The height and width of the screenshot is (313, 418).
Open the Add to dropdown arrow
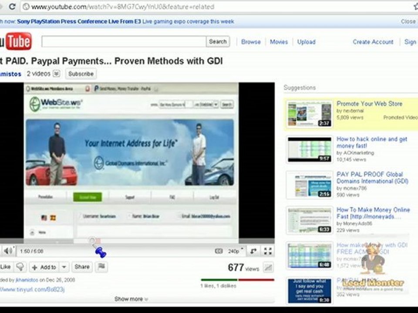click(64, 267)
